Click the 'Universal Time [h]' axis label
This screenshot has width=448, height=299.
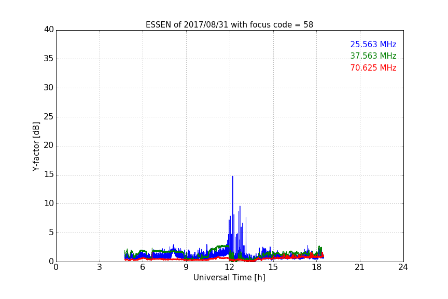pyautogui.click(x=229, y=278)
